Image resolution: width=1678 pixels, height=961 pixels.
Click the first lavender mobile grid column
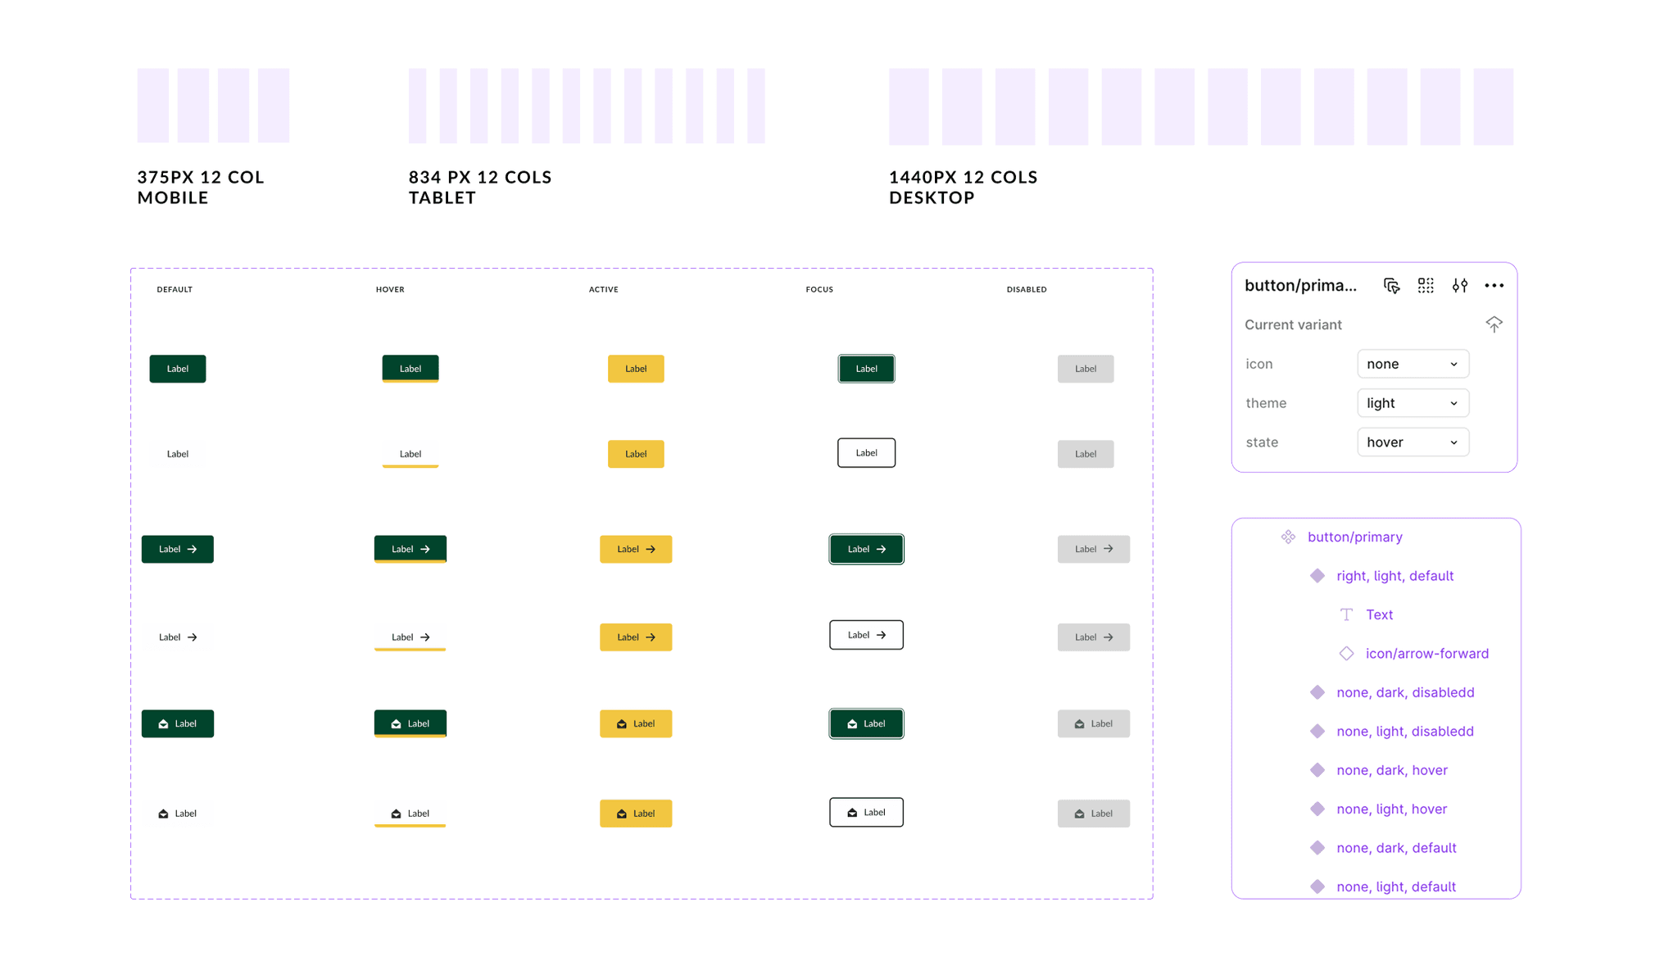pyautogui.click(x=152, y=106)
